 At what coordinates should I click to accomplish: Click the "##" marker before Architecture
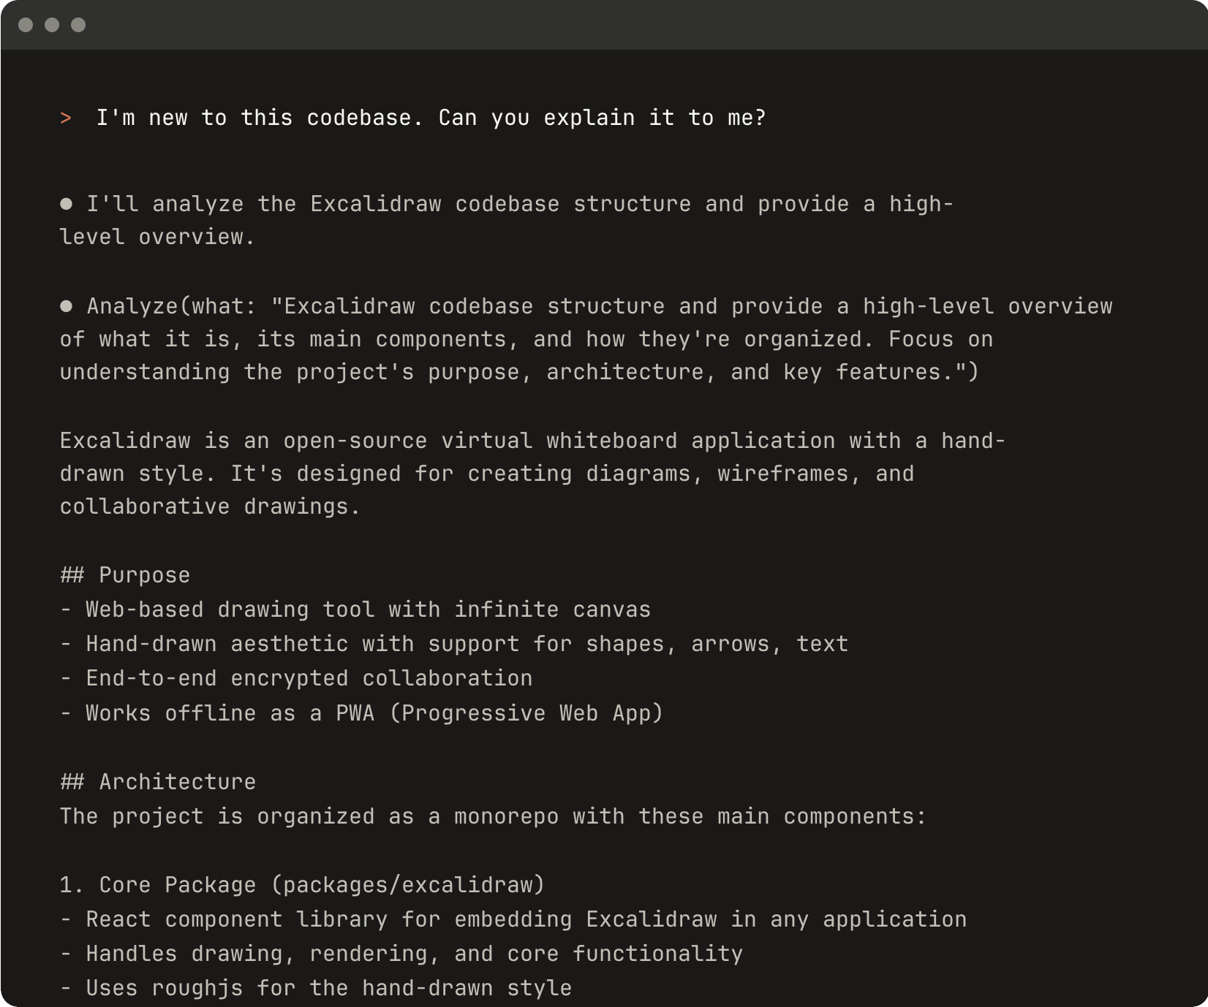72,782
